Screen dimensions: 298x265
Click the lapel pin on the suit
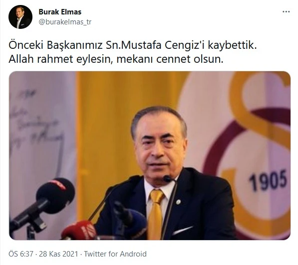pos(178,202)
